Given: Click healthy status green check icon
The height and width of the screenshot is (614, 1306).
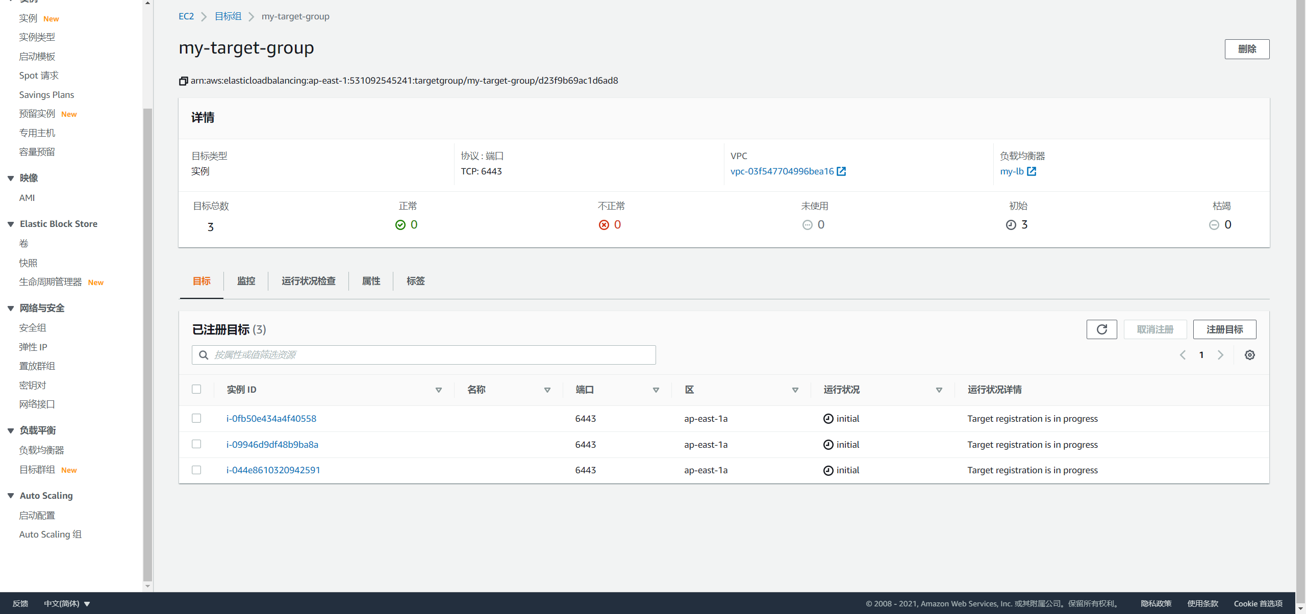Looking at the screenshot, I should 400,225.
